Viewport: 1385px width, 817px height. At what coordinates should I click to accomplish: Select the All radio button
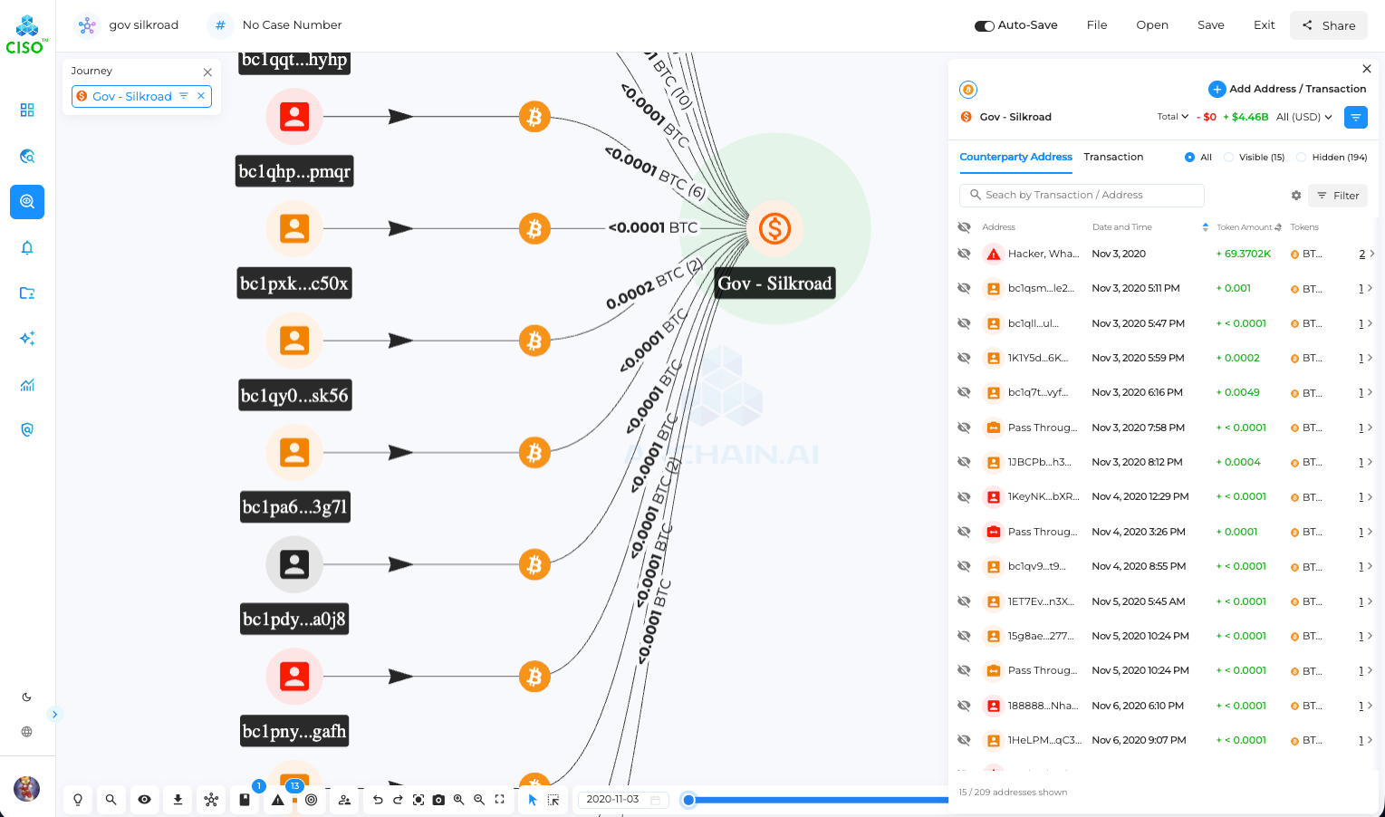pyautogui.click(x=1189, y=158)
